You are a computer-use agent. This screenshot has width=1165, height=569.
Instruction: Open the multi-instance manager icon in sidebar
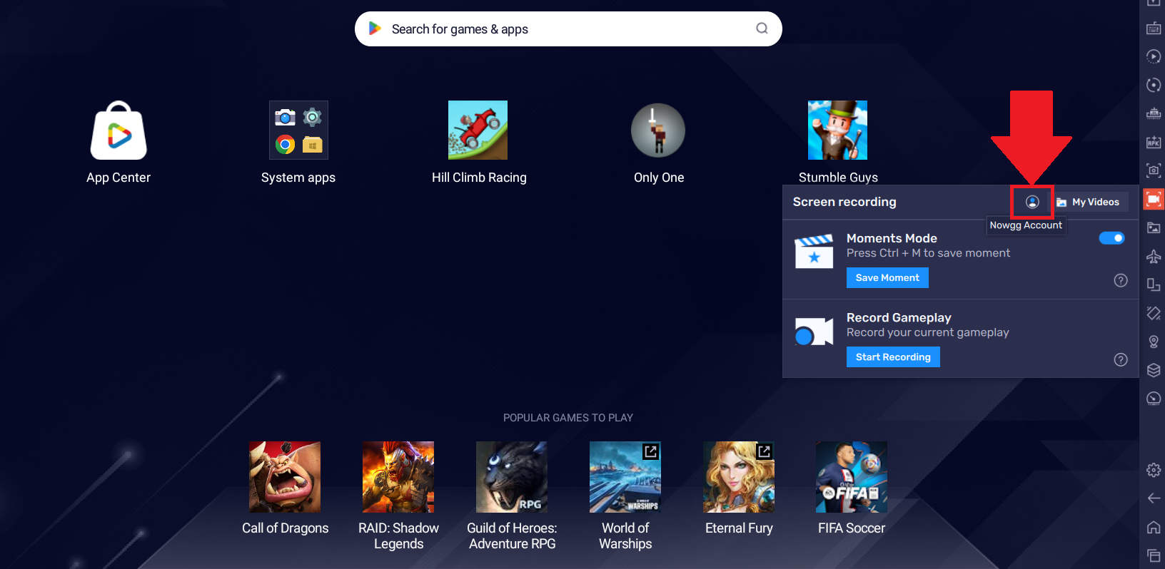coord(1154,114)
